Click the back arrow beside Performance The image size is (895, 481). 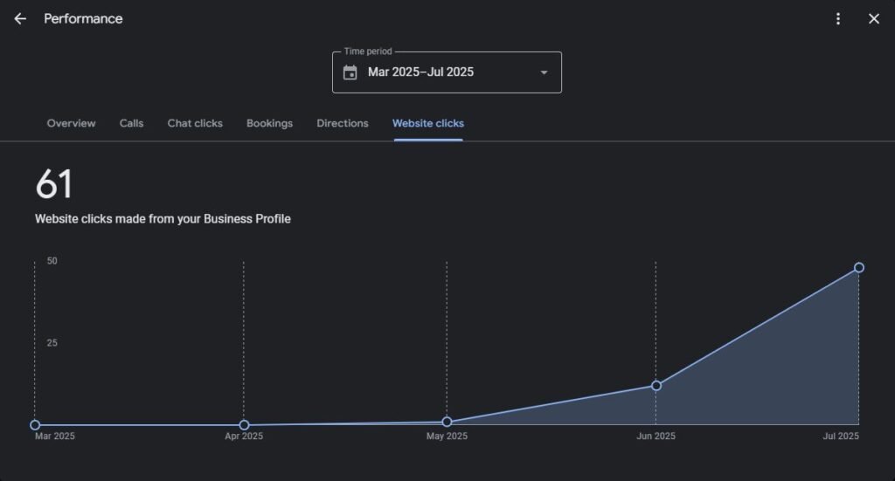tap(20, 19)
